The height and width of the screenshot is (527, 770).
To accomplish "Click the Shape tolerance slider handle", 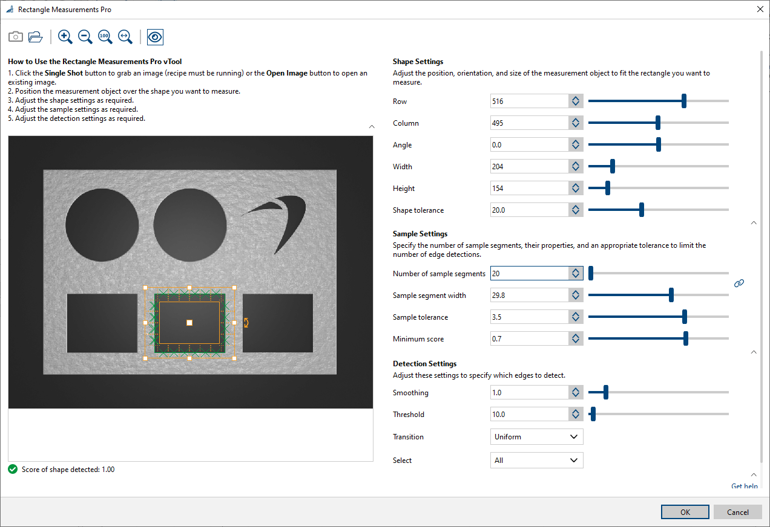I will pos(642,210).
